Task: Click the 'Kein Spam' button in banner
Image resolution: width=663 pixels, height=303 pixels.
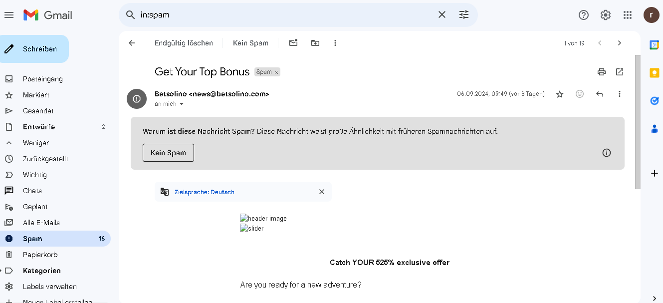Action: 168,153
